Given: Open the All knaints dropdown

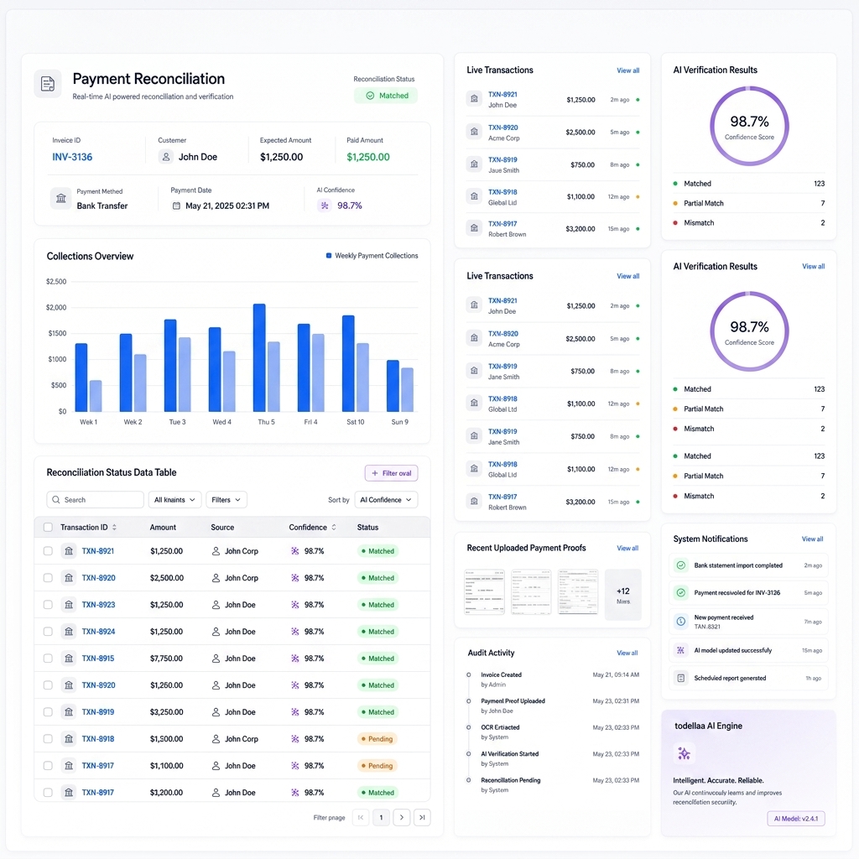Looking at the screenshot, I should click(174, 500).
